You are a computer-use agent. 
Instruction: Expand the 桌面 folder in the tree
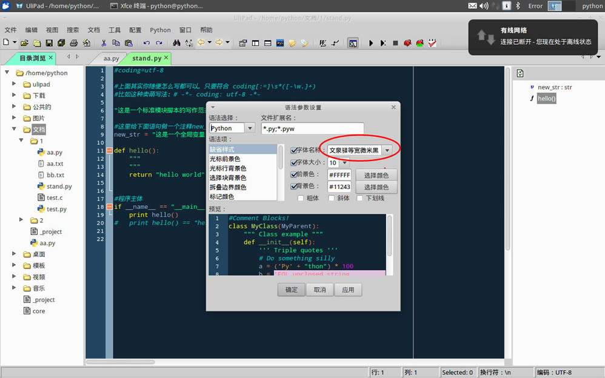[x=14, y=254]
